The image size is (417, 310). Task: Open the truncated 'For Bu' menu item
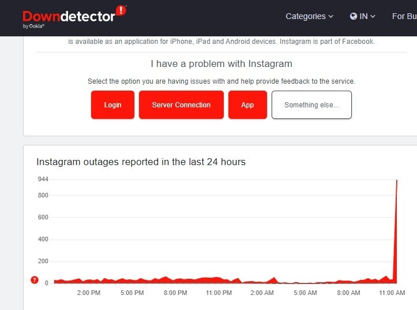(x=404, y=16)
